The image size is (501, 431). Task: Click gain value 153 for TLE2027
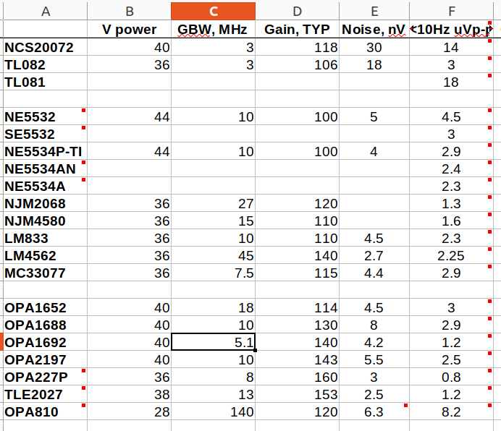point(297,394)
